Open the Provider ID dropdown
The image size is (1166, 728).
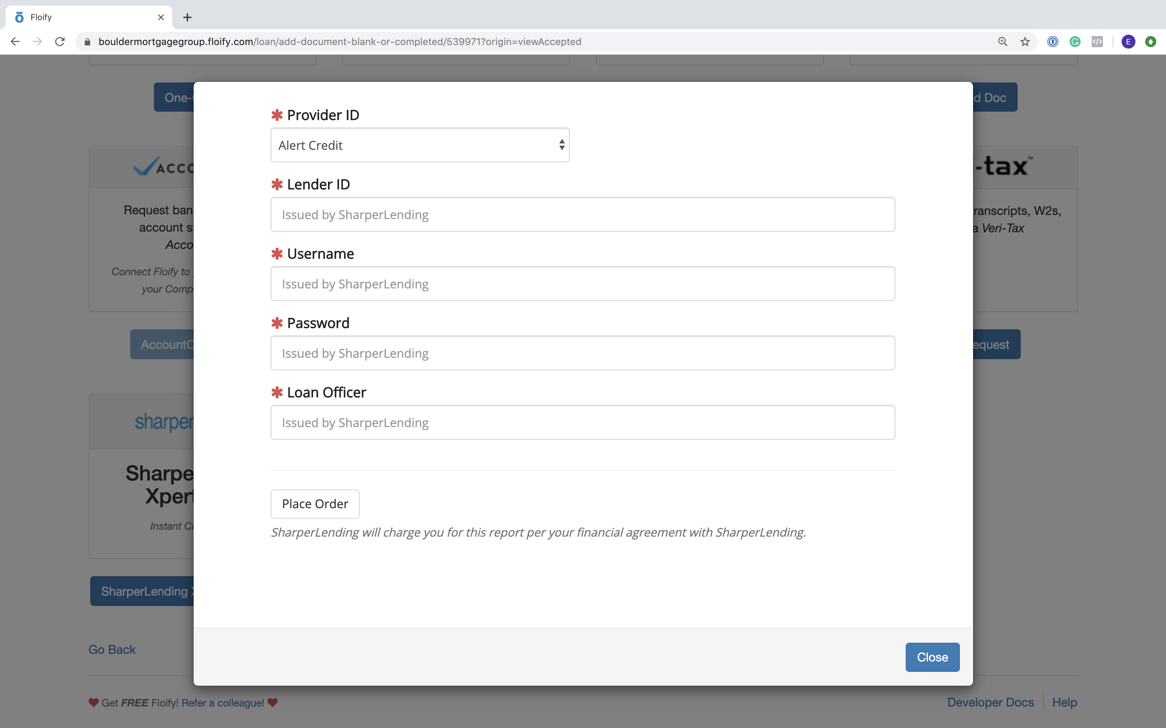pyautogui.click(x=420, y=145)
